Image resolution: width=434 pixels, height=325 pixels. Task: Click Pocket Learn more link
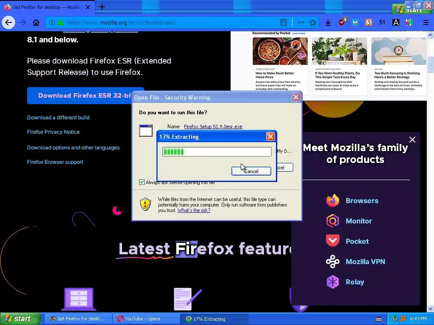pos(299,33)
